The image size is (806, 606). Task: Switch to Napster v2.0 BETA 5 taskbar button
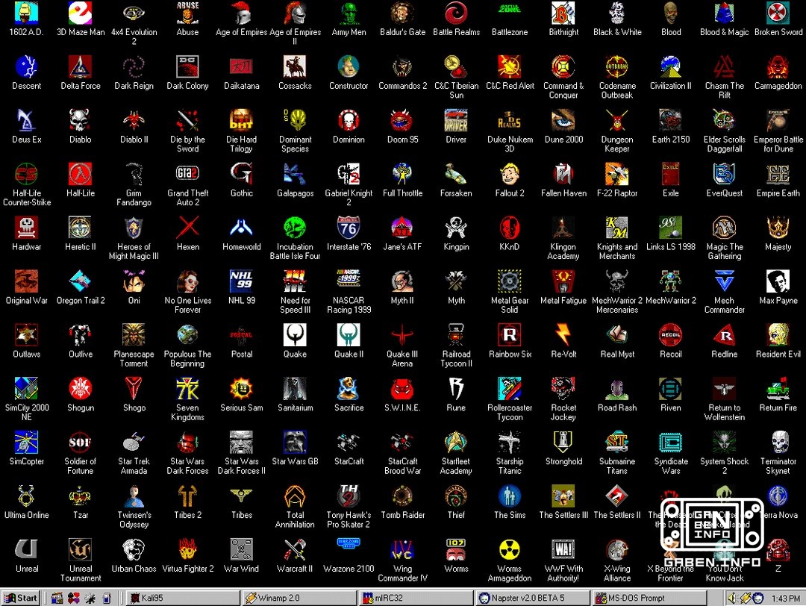533,598
